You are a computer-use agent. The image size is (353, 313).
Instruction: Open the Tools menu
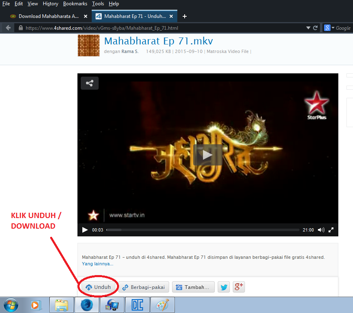click(98, 4)
